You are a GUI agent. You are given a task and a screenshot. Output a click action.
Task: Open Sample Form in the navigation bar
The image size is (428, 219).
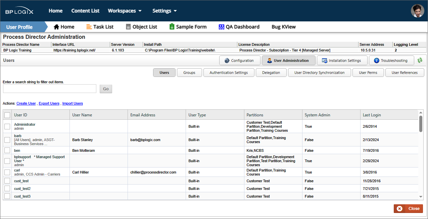188,27
